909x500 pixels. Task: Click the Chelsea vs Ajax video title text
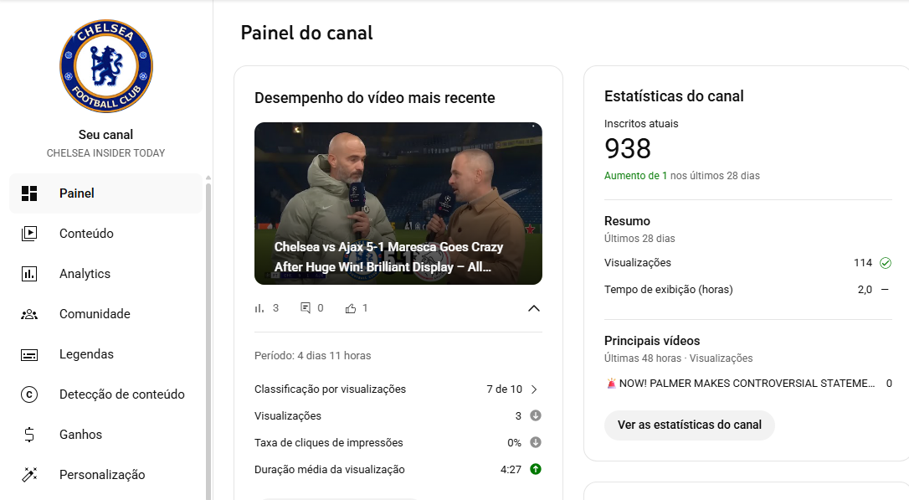pyautogui.click(x=388, y=257)
